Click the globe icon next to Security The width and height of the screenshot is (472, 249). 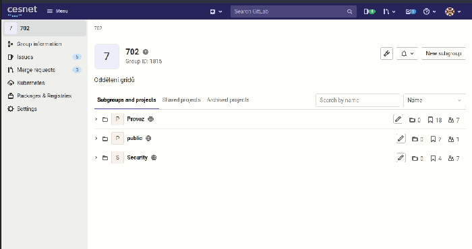154,157
